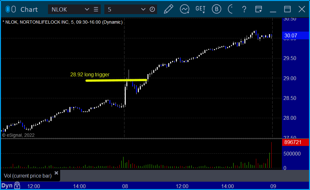
Task: Minimize the Chart window
Action: tap(273, 11)
